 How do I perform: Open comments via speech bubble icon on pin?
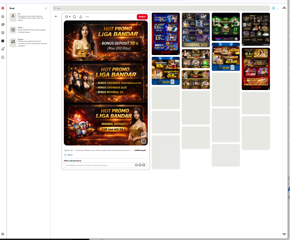click(x=74, y=17)
